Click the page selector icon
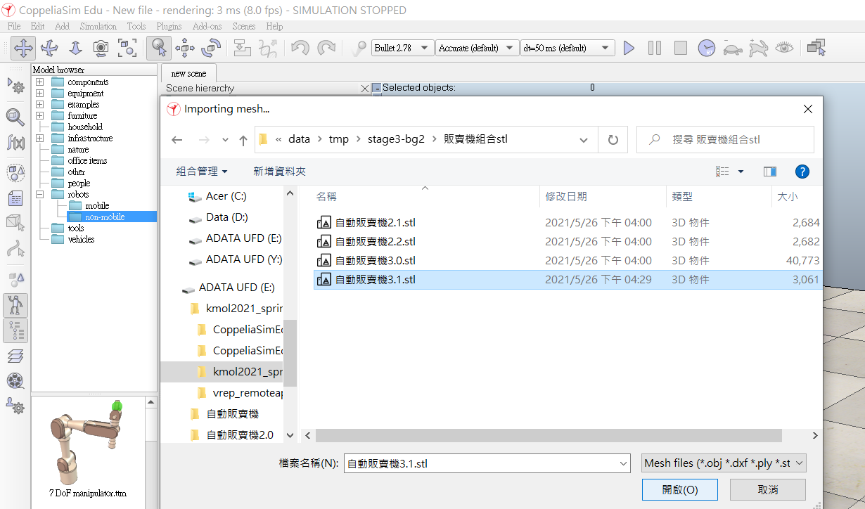This screenshot has height=509, width=865. pyautogui.click(x=816, y=48)
